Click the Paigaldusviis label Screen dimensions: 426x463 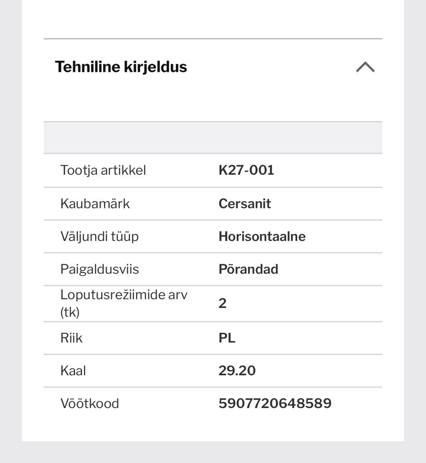[99, 269]
